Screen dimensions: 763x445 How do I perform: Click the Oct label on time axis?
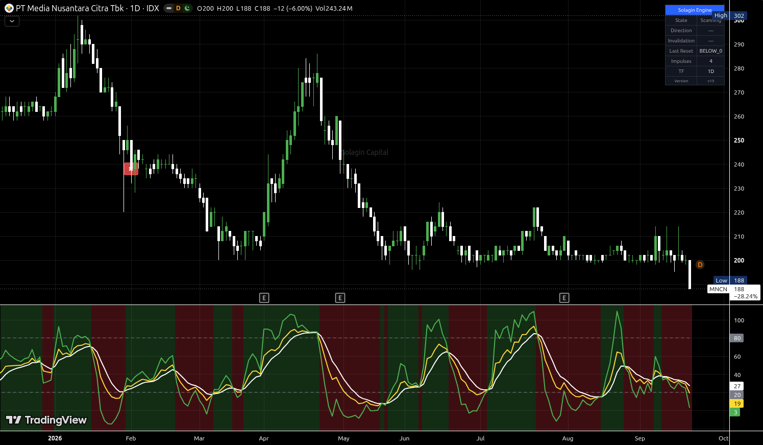pyautogui.click(x=723, y=438)
